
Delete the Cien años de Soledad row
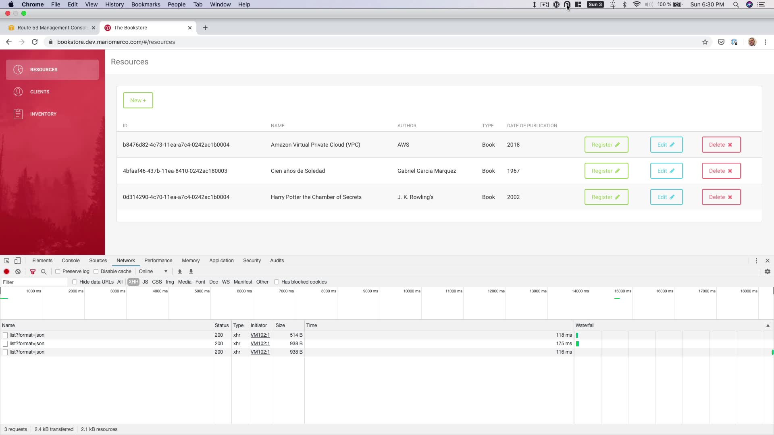click(x=721, y=171)
